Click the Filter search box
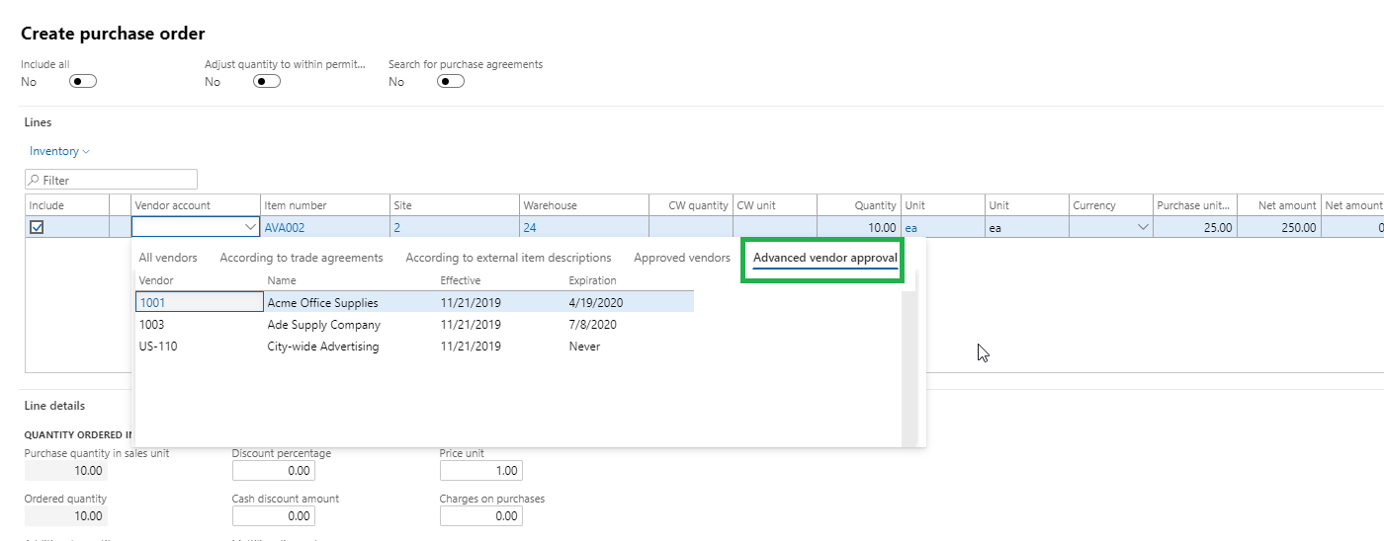 click(111, 180)
